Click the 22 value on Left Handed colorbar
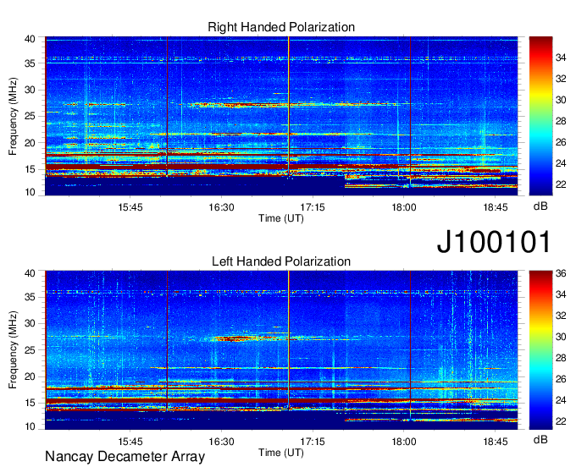This screenshot has width=576, height=467. pos(561,421)
